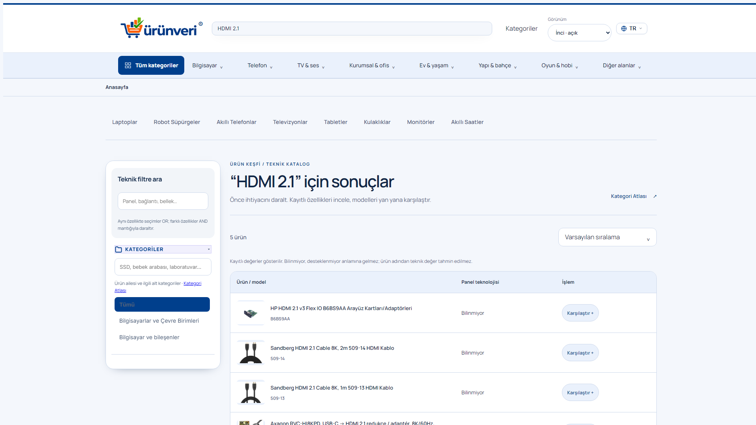Open Tüm kategoriler button
756x425 pixels.
pyautogui.click(x=151, y=65)
